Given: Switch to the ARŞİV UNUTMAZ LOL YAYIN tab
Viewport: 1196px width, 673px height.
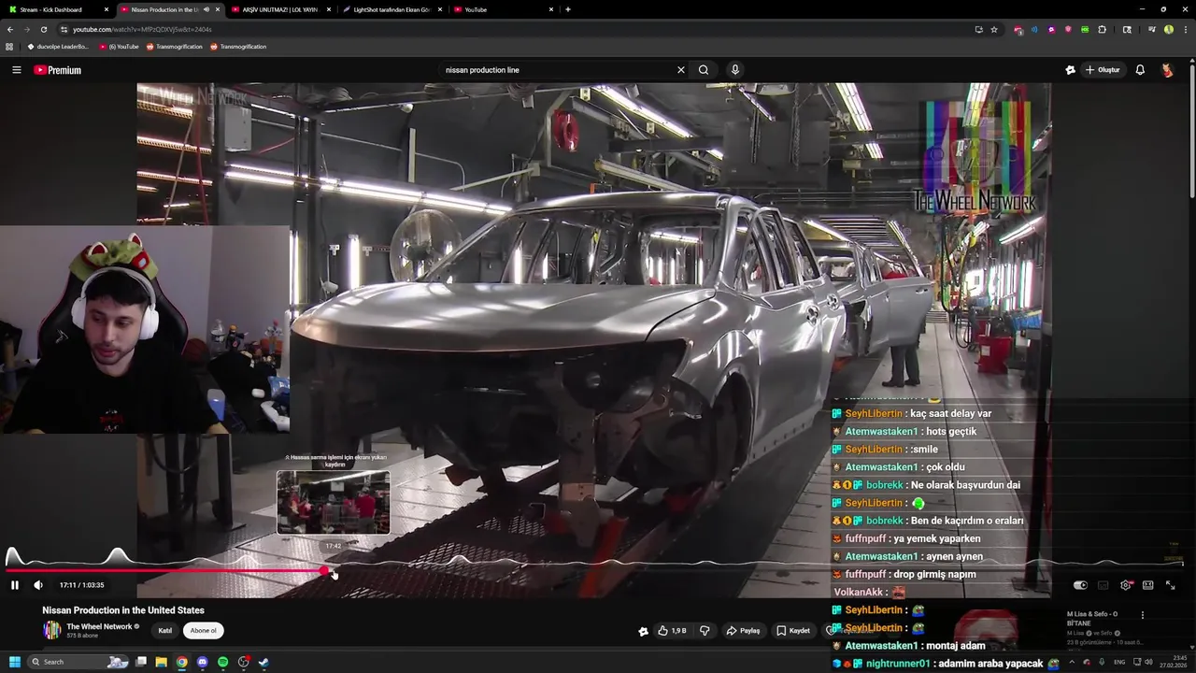Looking at the screenshot, I should coord(280,9).
